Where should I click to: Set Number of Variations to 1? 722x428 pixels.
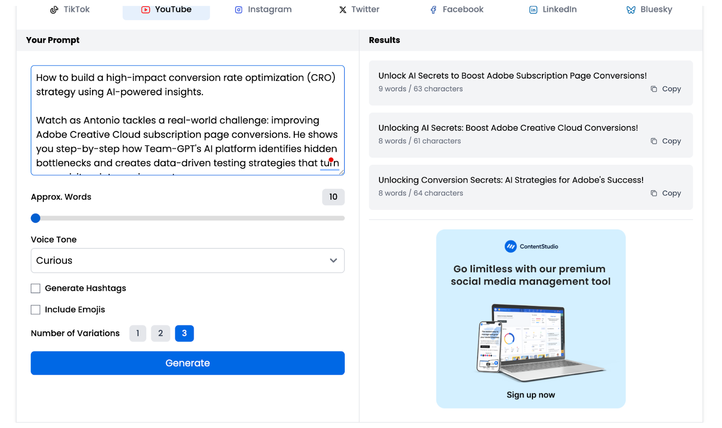coord(138,333)
